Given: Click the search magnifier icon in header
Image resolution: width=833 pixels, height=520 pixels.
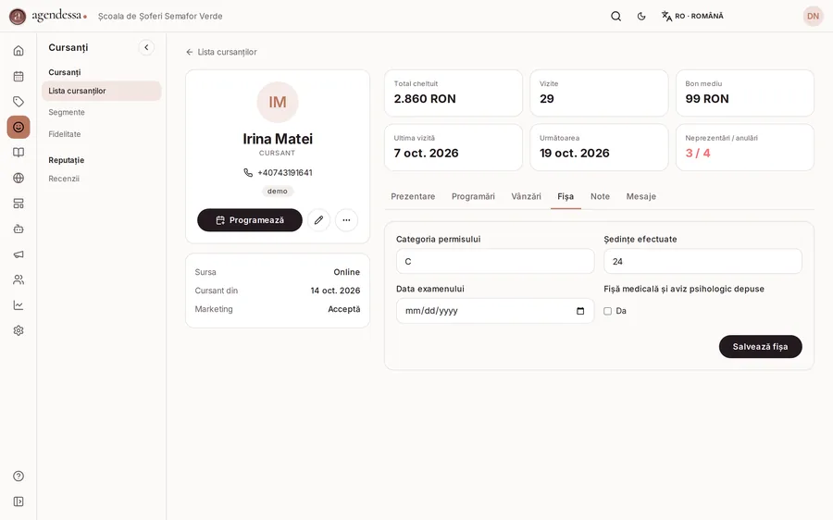Looking at the screenshot, I should pos(615,16).
